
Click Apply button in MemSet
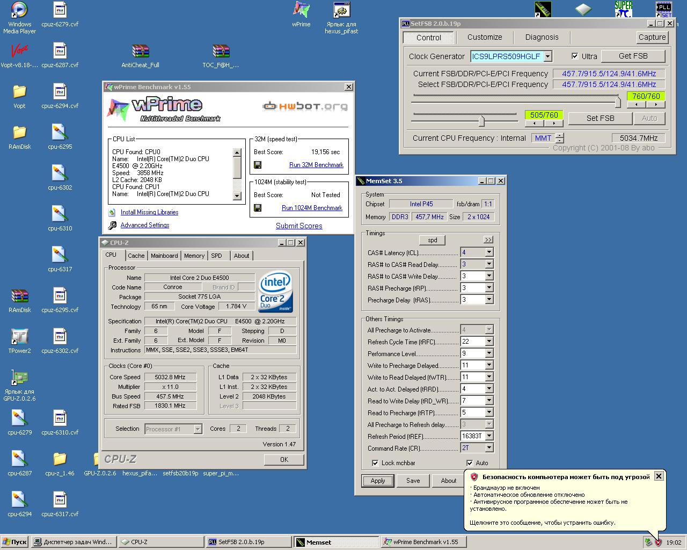pos(378,481)
